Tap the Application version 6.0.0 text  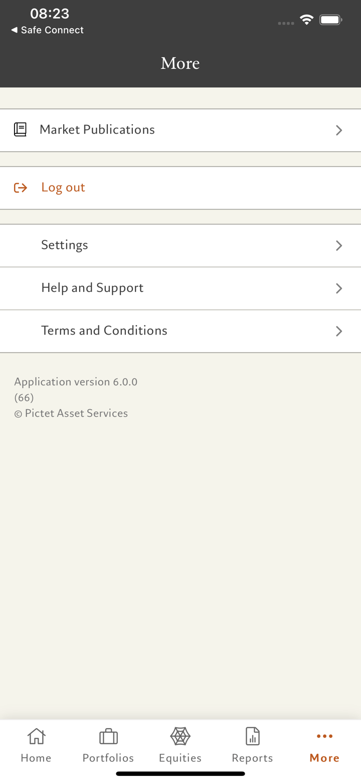tap(76, 382)
